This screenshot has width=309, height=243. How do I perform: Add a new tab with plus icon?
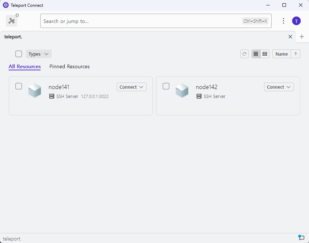click(302, 37)
